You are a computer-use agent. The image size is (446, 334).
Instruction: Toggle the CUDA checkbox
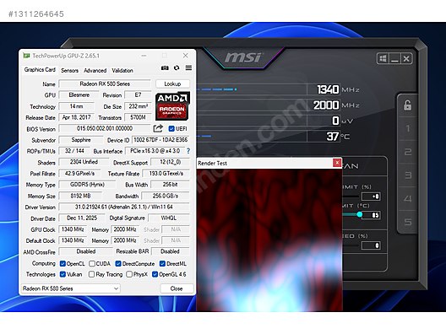[x=92, y=263]
